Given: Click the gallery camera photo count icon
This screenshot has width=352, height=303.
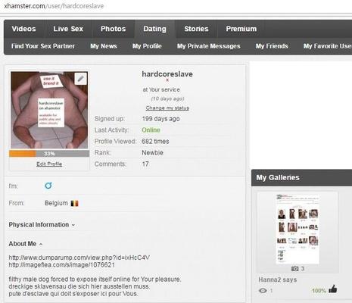Looking at the screenshot, I should [x=294, y=269].
